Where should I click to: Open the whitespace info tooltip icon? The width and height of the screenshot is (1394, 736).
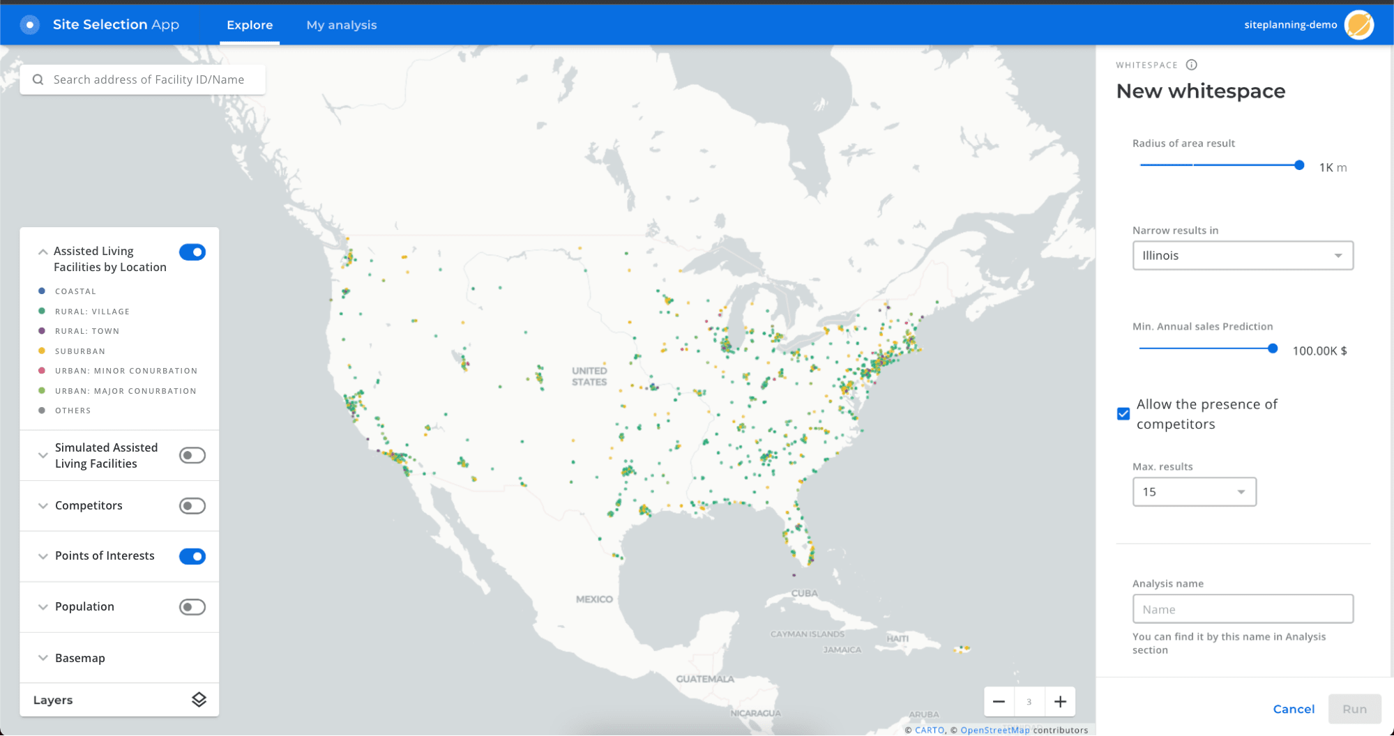click(1192, 64)
